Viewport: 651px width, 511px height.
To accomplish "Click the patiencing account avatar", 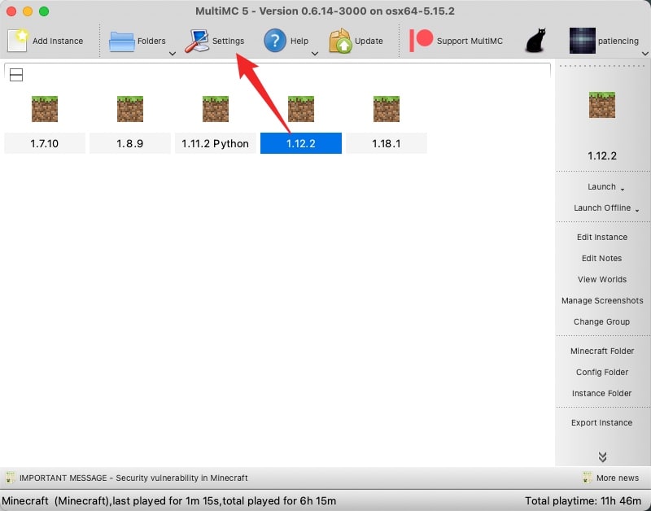I will 582,41.
